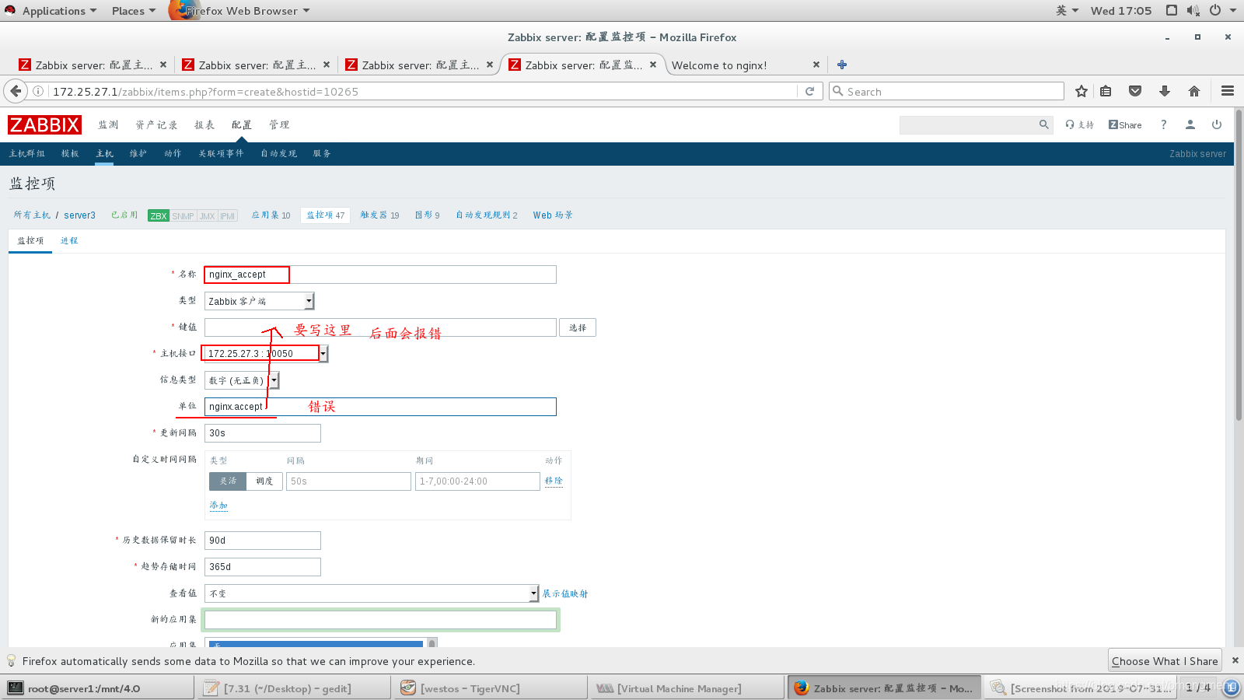Click the 键值 input field
The width and height of the screenshot is (1244, 700).
[380, 327]
